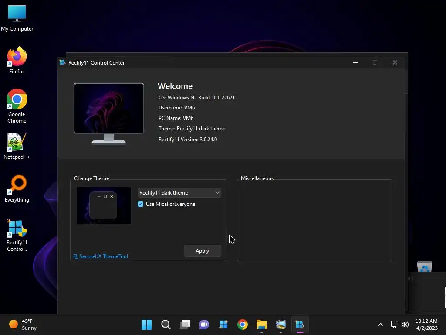Toggle the Use MicaForEveryone checkbox
Screen dimensions: 446x335
click(x=141, y=204)
